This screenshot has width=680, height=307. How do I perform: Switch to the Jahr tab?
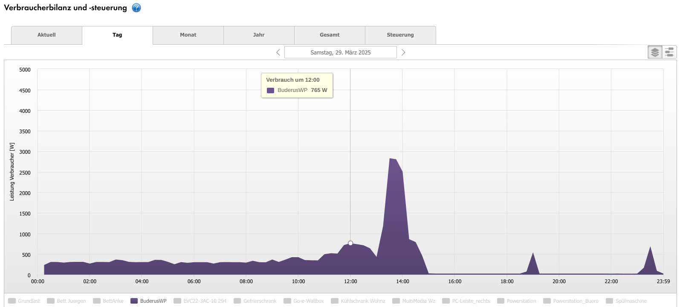259,35
